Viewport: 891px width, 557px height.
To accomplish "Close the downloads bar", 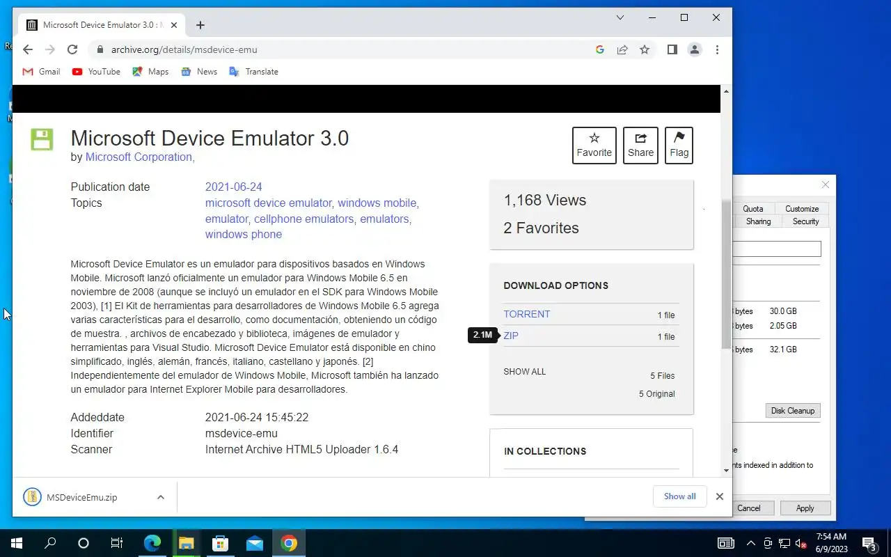I will pos(720,496).
